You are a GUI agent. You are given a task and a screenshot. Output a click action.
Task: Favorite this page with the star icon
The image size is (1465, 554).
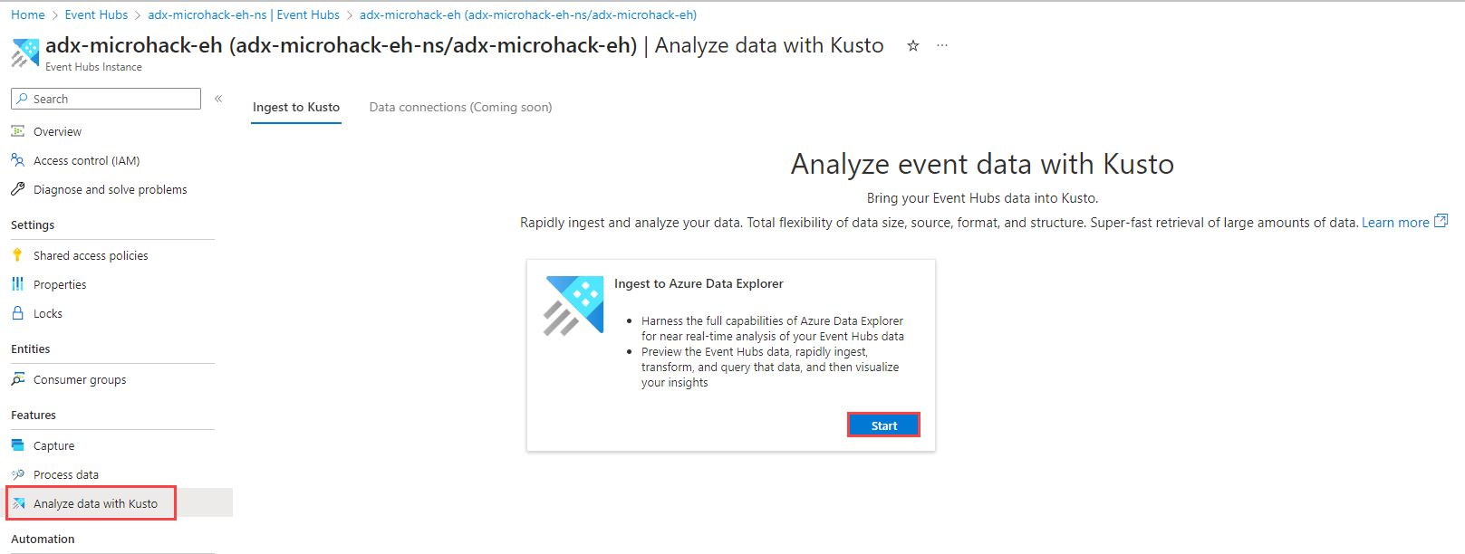point(913,46)
